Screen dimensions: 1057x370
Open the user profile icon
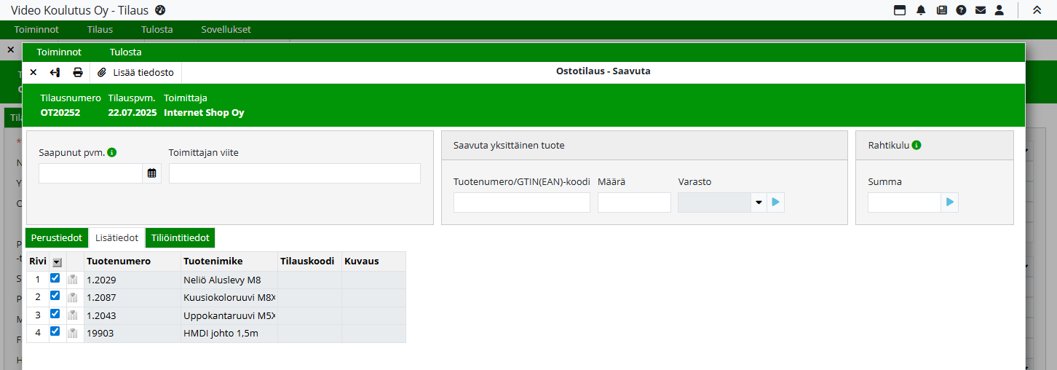999,10
